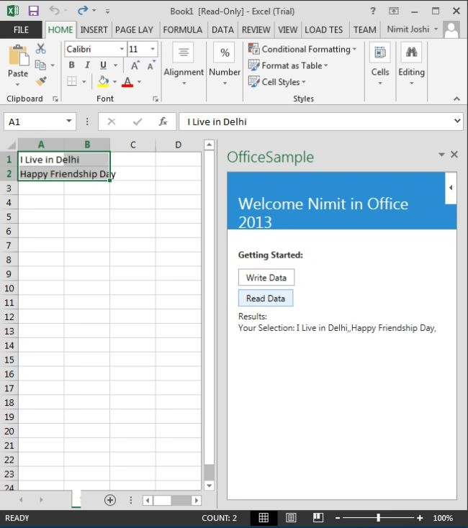Open Font dialog launcher
This screenshot has height=528, width=468.
click(x=156, y=99)
